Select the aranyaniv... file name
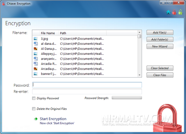This screenshot has width=186, height=134. pos(49,59)
